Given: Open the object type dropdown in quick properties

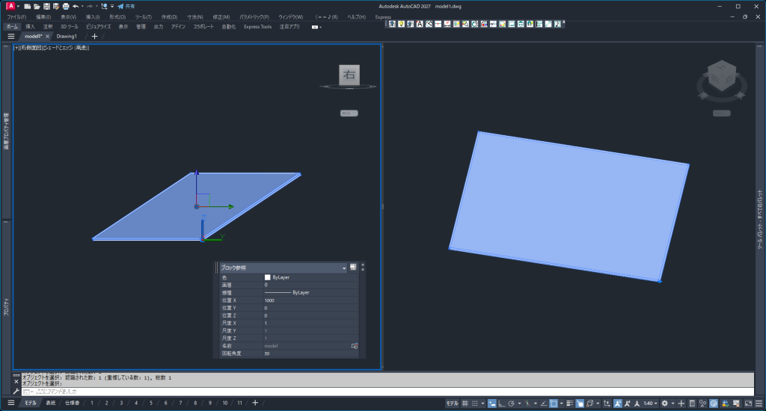Looking at the screenshot, I should tap(344, 268).
